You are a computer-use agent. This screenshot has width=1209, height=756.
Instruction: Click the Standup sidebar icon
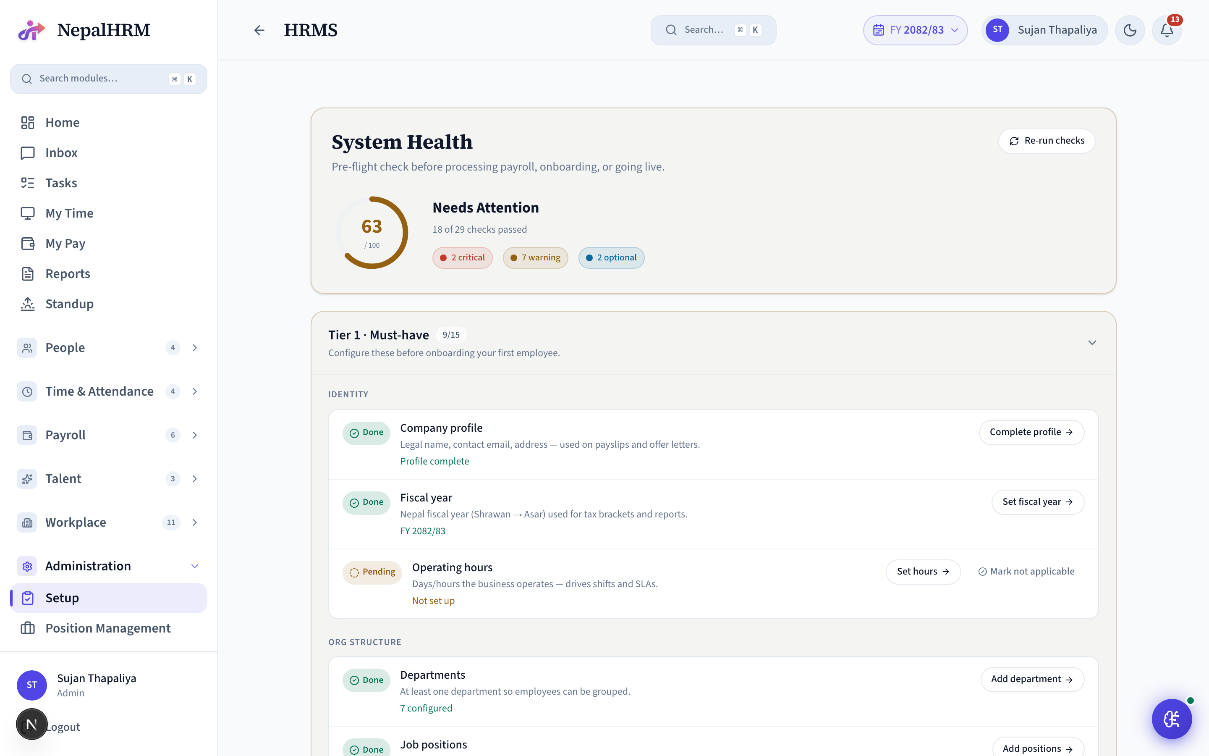point(27,304)
